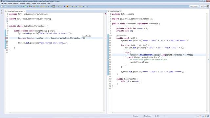Screen dimensions: 210x118
Task: Open the Window menu
Action: [44, 4]
